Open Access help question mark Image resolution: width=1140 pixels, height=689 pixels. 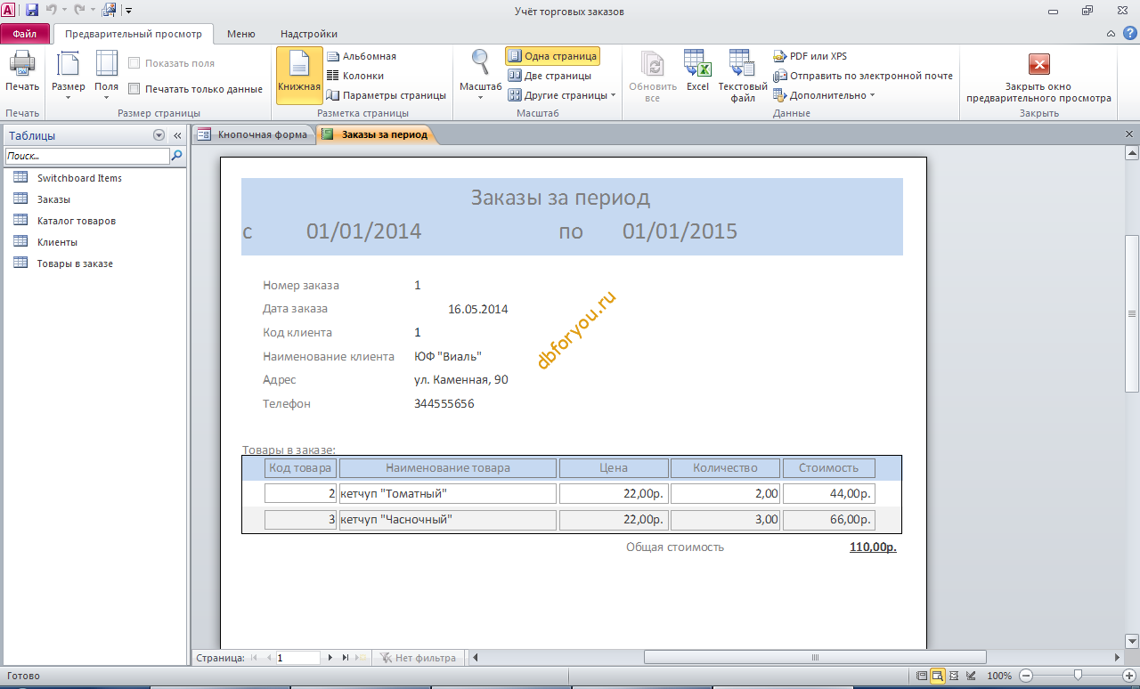click(x=1129, y=33)
